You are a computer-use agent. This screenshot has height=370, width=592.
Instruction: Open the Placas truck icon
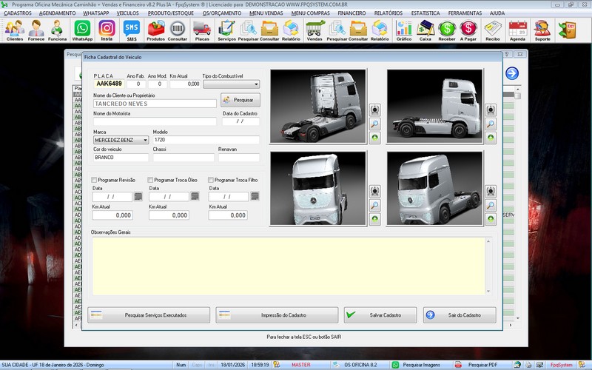(x=201, y=30)
